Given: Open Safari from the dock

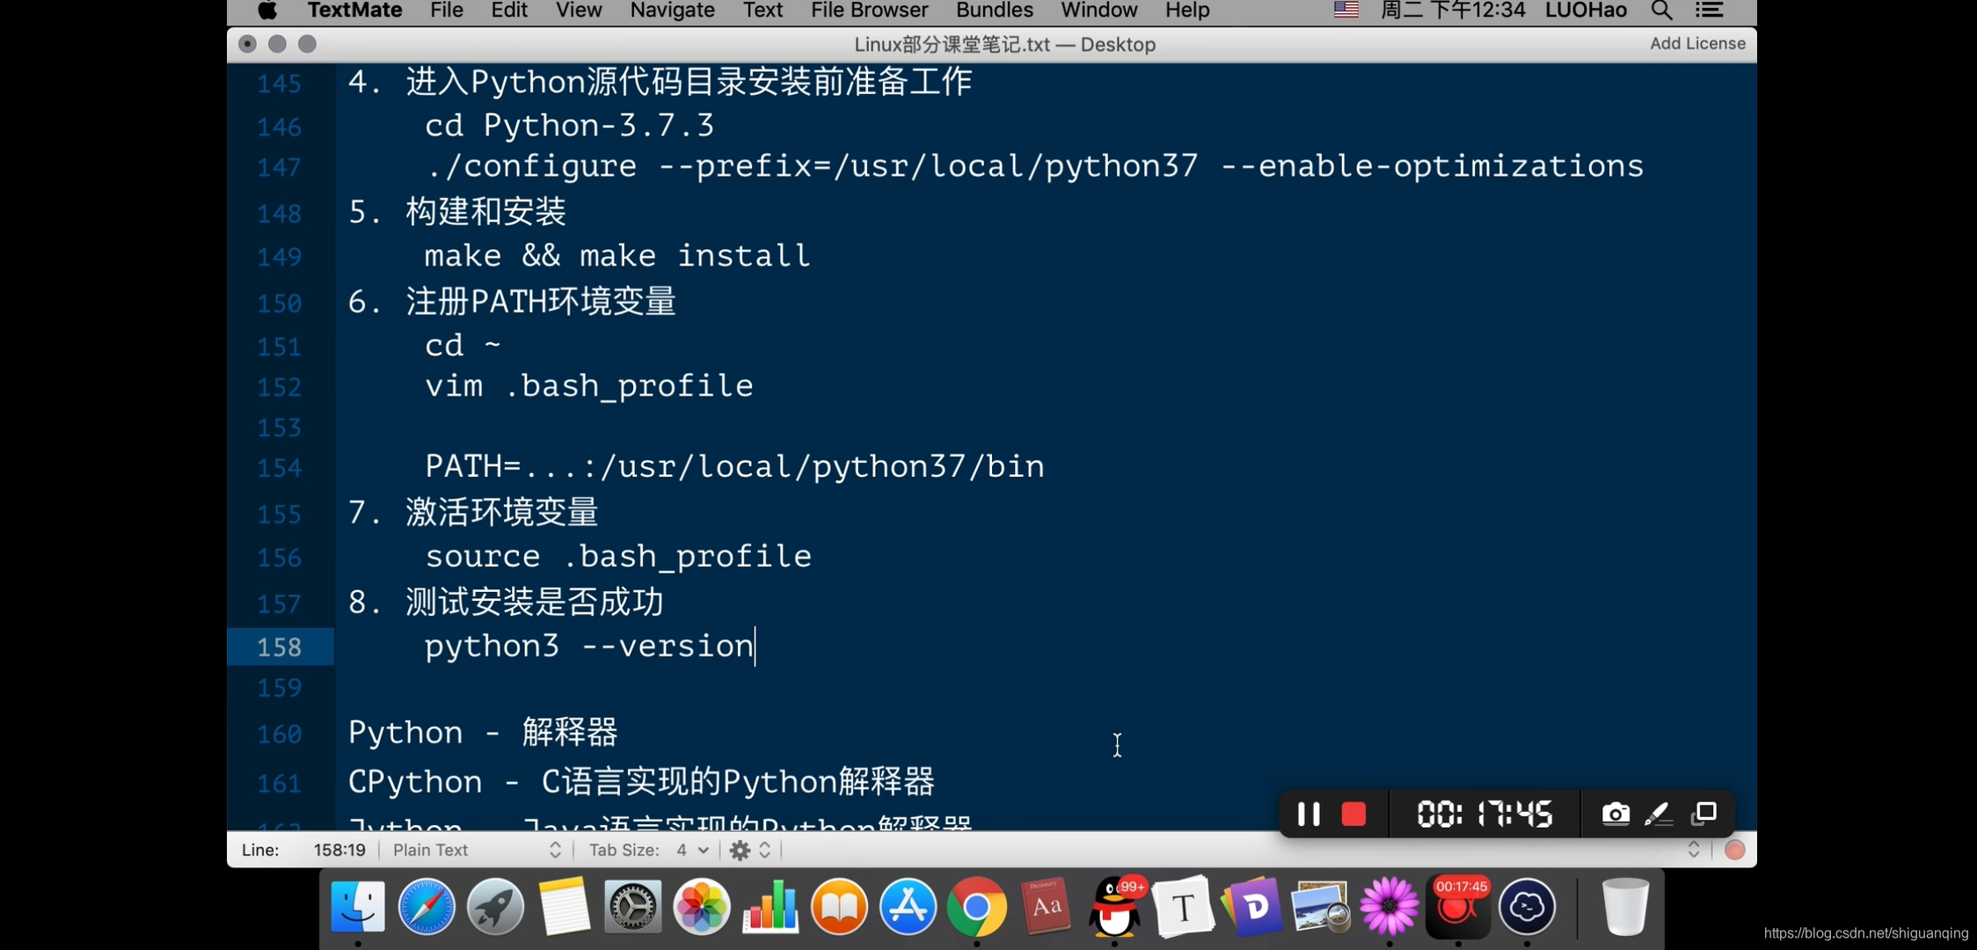Looking at the screenshot, I should click(427, 907).
